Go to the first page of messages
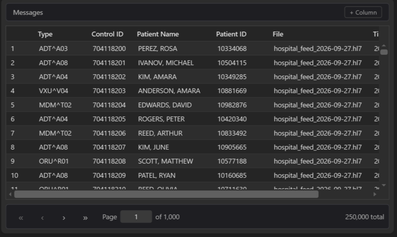Screen dimensions: 397x237 click(21, 218)
